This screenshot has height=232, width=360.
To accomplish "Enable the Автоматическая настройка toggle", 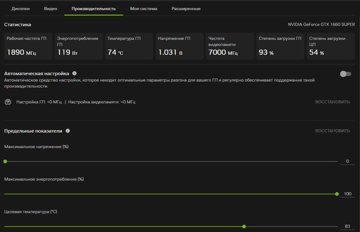I will pyautogui.click(x=346, y=74).
